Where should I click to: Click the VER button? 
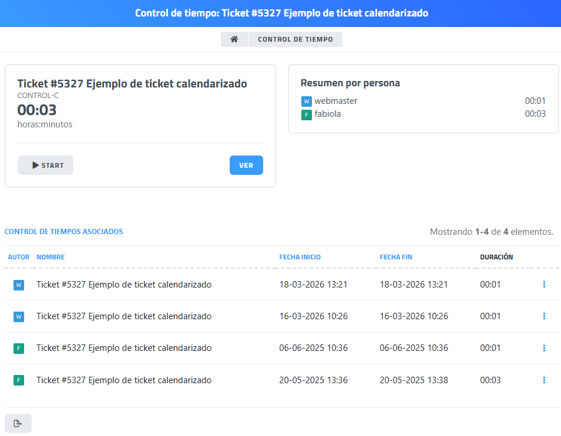click(x=246, y=165)
